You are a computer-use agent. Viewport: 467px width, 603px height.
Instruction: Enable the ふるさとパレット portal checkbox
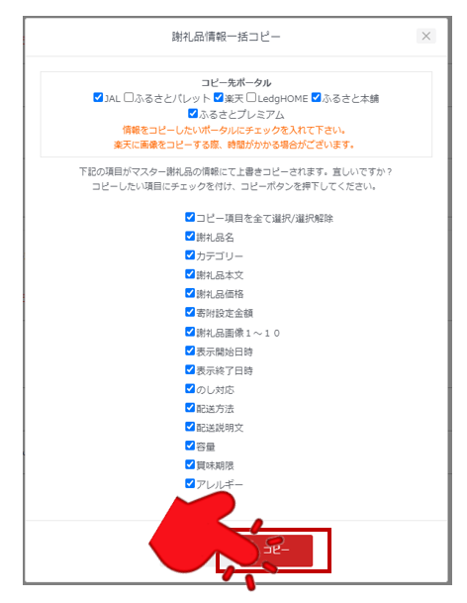pos(129,97)
